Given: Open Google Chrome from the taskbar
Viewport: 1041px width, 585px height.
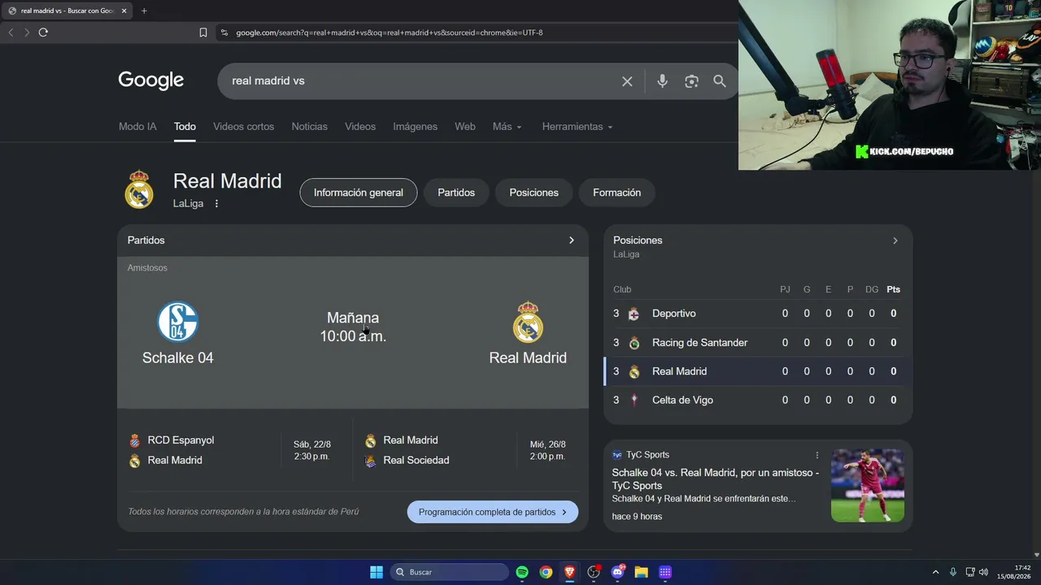Looking at the screenshot, I should 546,572.
